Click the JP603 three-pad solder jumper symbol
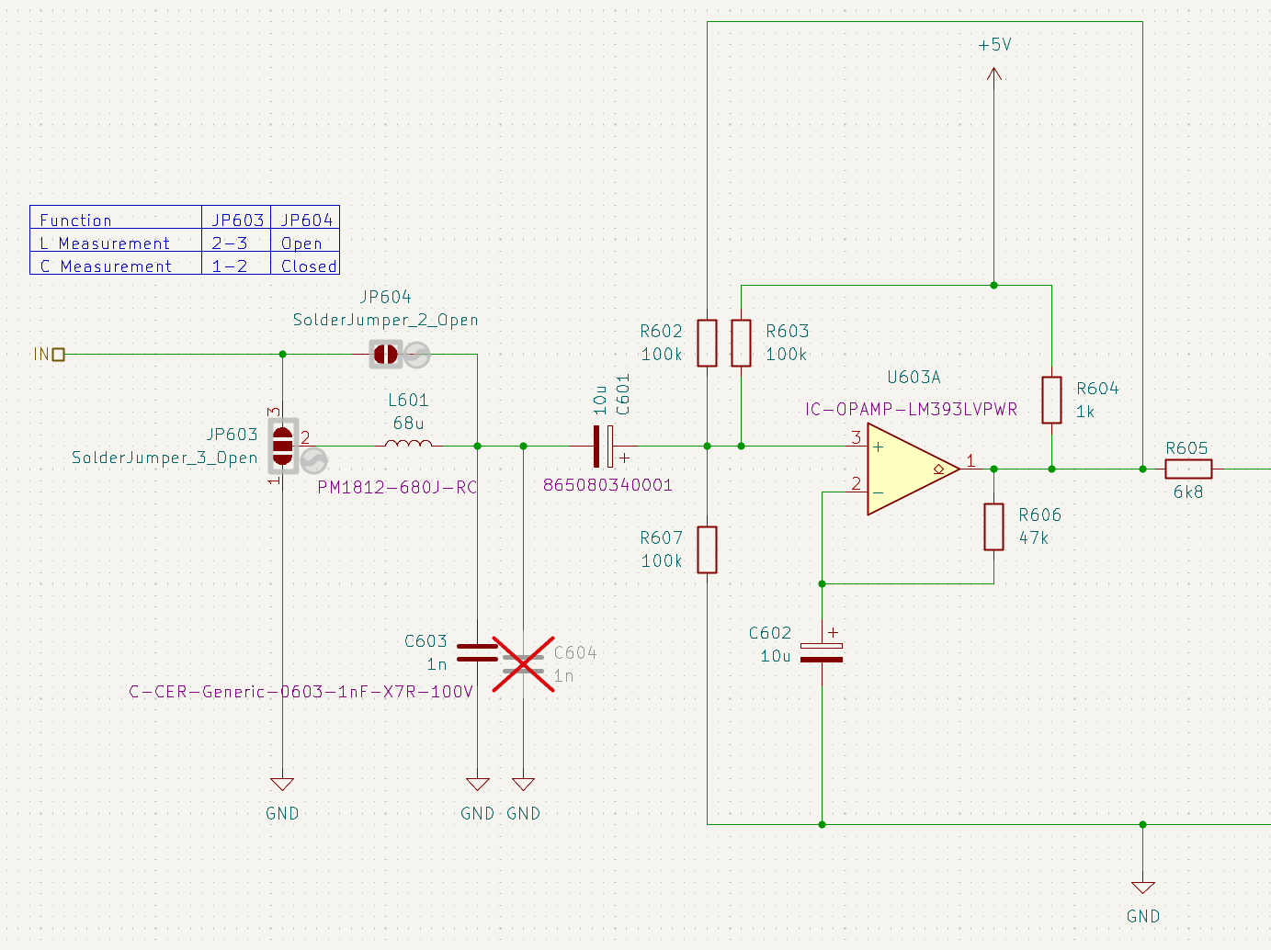Image resolution: width=1271 pixels, height=950 pixels. (283, 446)
